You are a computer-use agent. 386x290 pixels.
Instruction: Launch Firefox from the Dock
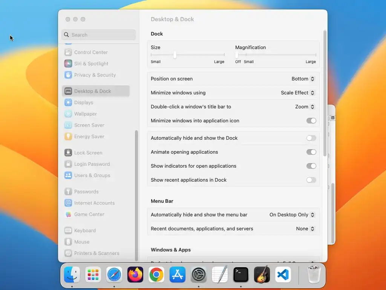click(x=135, y=275)
